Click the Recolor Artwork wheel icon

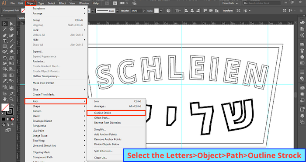pyautogui.click(x=169, y=11)
